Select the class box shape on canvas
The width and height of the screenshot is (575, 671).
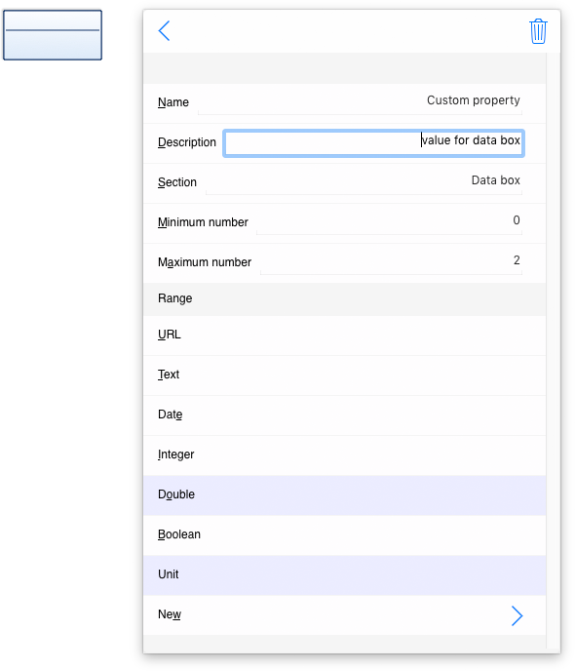click(53, 35)
